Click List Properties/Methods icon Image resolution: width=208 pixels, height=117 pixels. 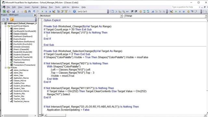click(112, 12)
